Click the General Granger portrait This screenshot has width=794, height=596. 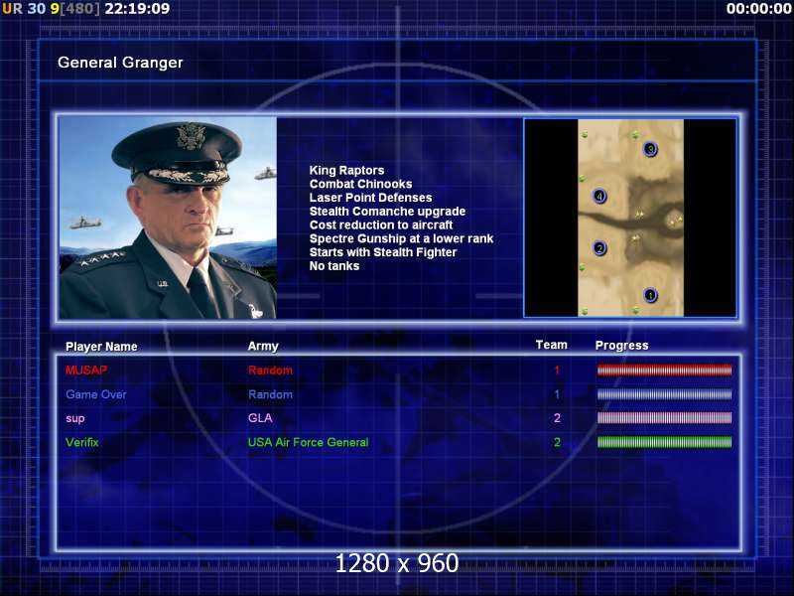point(168,218)
